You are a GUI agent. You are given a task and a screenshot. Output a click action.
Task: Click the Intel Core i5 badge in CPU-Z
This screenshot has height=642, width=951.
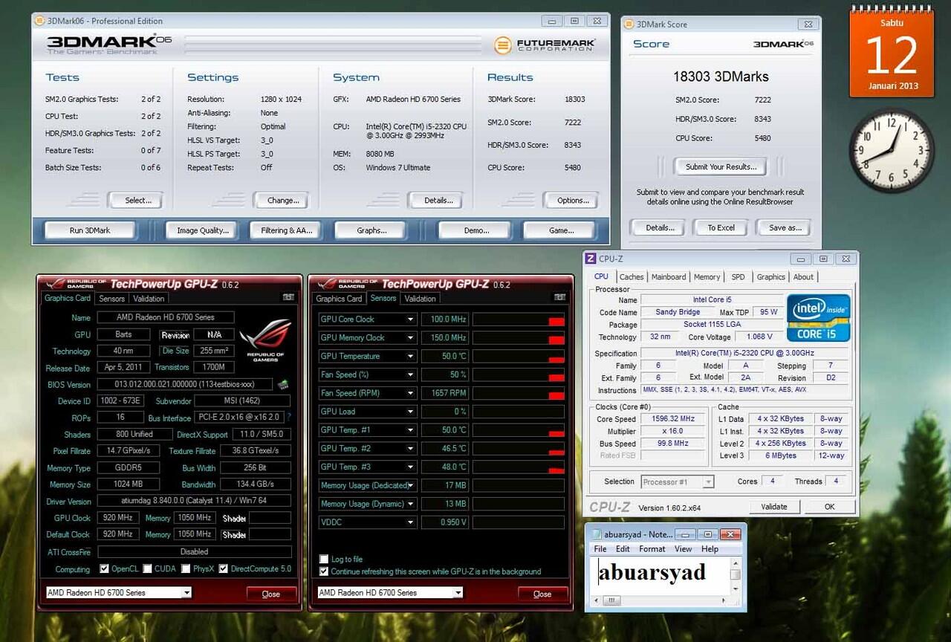point(818,318)
